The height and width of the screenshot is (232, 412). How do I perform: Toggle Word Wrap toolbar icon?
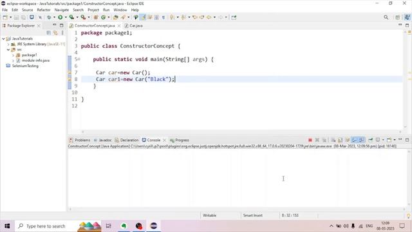pos(150,17)
